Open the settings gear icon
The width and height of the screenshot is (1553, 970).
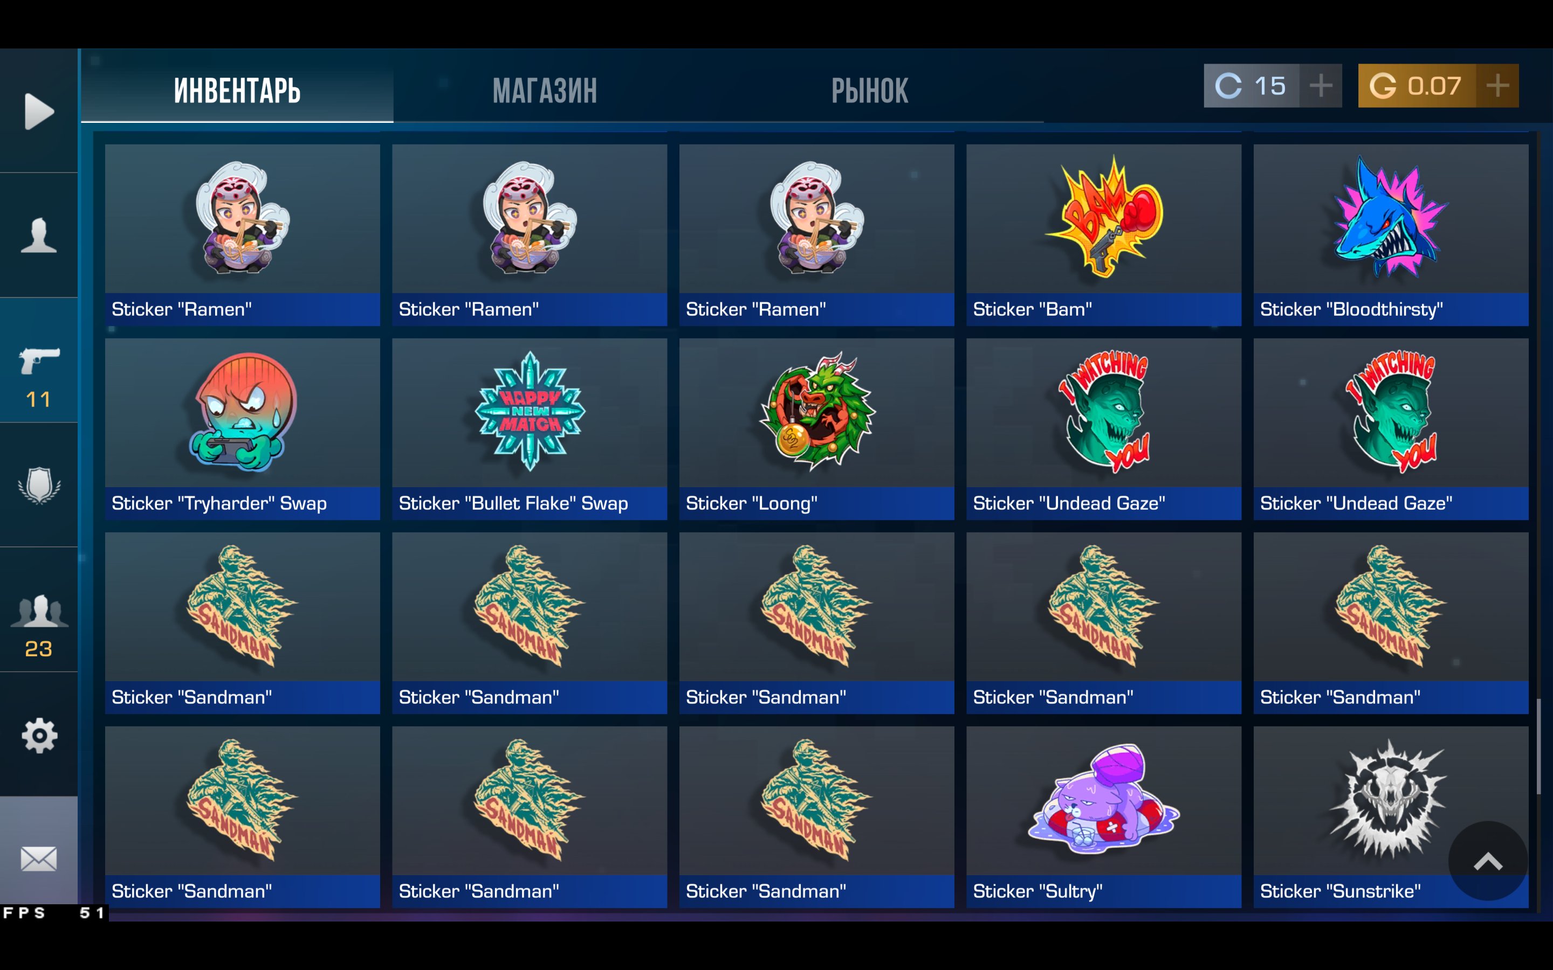pos(39,735)
